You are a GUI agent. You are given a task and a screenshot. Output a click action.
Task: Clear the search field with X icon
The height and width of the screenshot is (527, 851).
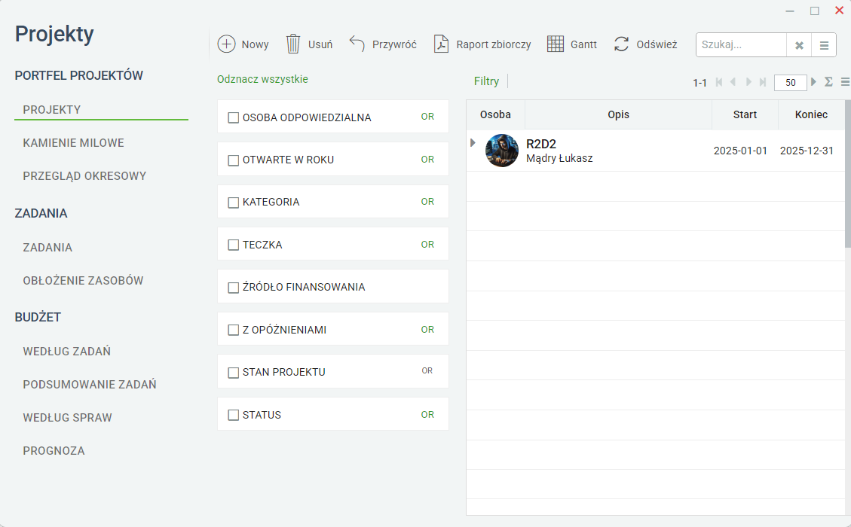[x=799, y=45]
